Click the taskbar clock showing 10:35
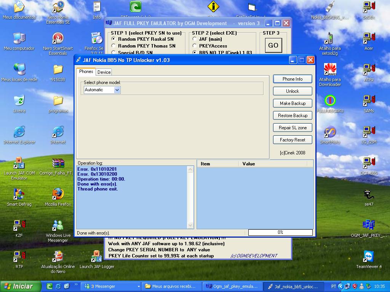Image resolution: width=390 pixels, height=292 pixels. (x=380, y=286)
